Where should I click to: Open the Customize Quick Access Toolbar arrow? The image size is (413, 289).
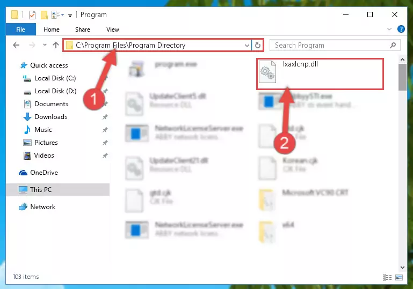point(70,15)
